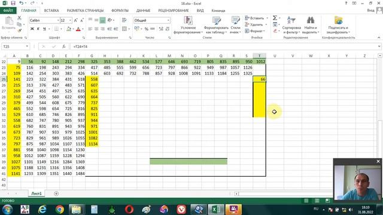This screenshot has width=383, height=215.
Task: Click the Найти и выделить binoculars icon
Action: point(311,20)
